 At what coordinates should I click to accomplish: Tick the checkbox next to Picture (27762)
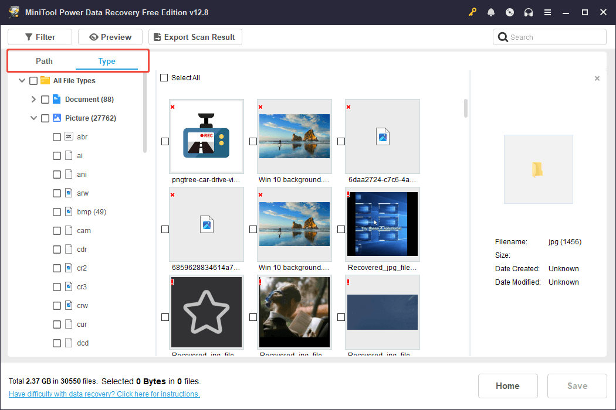(45, 118)
